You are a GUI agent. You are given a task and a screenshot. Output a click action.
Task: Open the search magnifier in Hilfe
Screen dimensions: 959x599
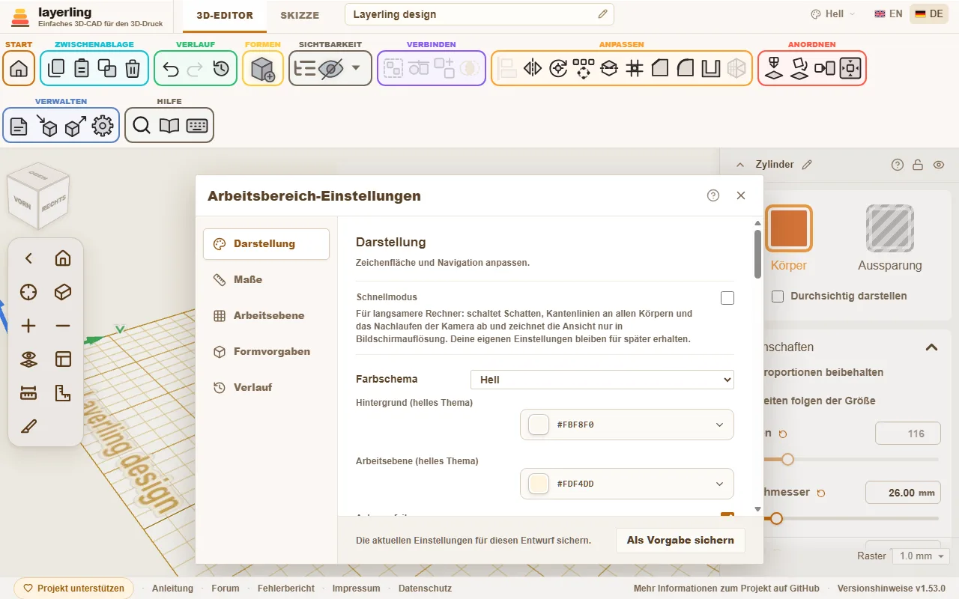(142, 126)
